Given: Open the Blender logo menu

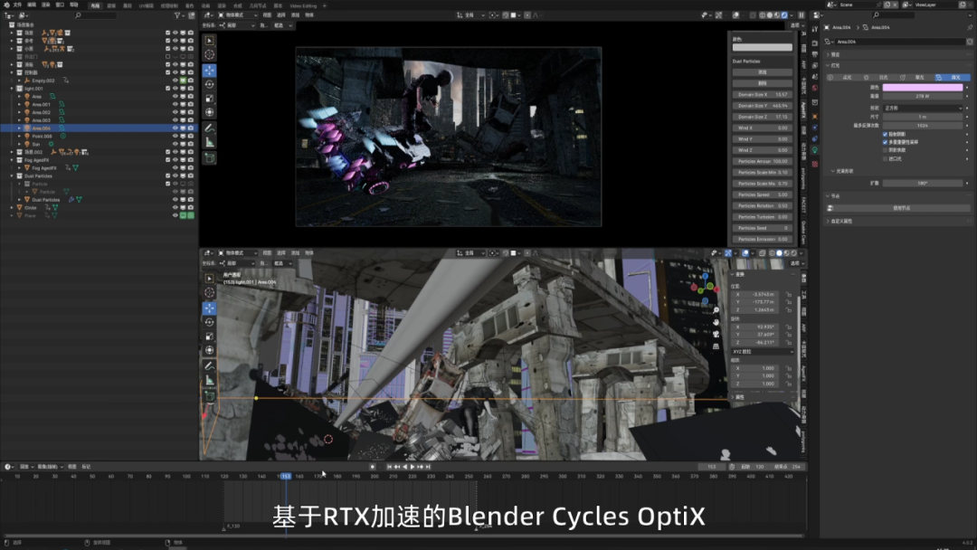Looking at the screenshot, I should (x=5, y=5).
